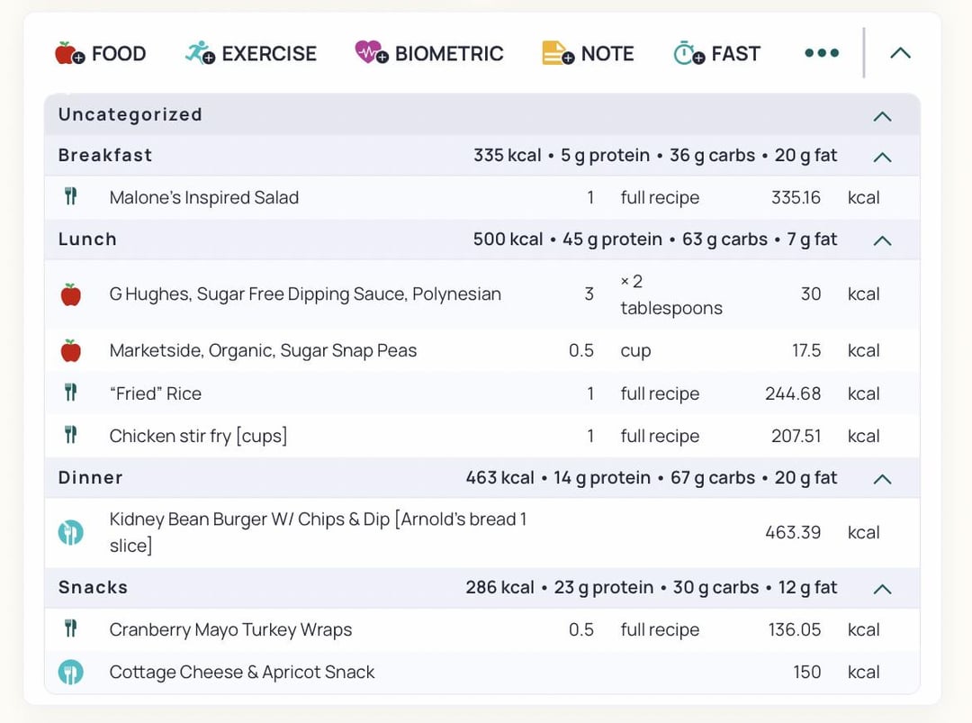Click the add Food apple icon
Viewport: 972px width, 723px height.
tap(69, 53)
